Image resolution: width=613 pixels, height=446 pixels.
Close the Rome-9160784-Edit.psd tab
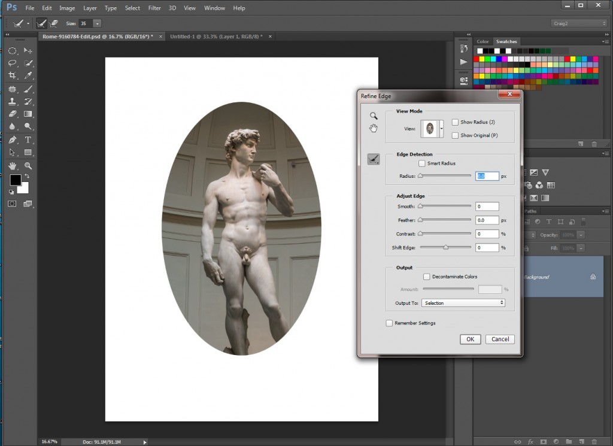[160, 37]
